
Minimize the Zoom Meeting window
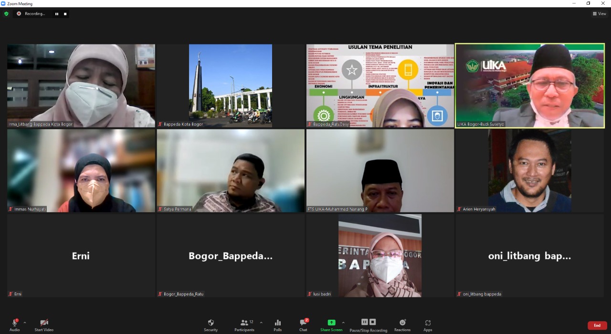pos(574,3)
